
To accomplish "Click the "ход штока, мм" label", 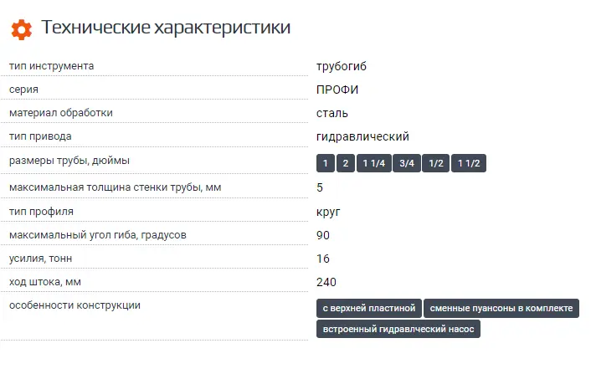I will 45,282.
